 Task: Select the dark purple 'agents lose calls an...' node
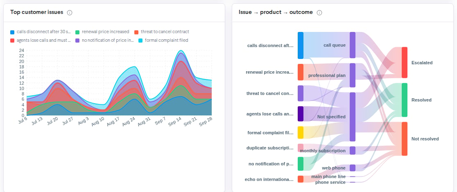301,114
